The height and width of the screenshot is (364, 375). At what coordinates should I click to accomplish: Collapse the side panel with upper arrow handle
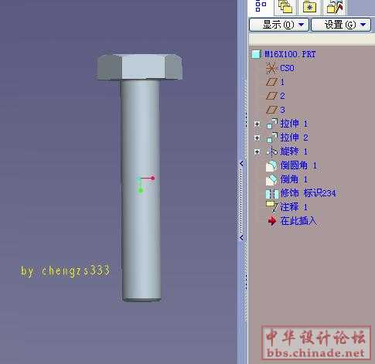coord(241,163)
